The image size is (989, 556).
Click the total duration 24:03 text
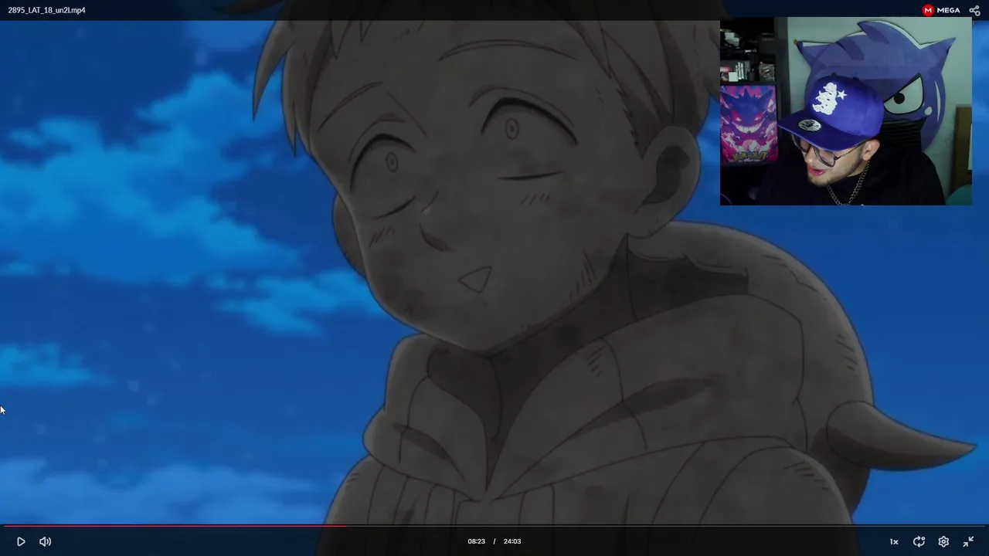click(512, 541)
